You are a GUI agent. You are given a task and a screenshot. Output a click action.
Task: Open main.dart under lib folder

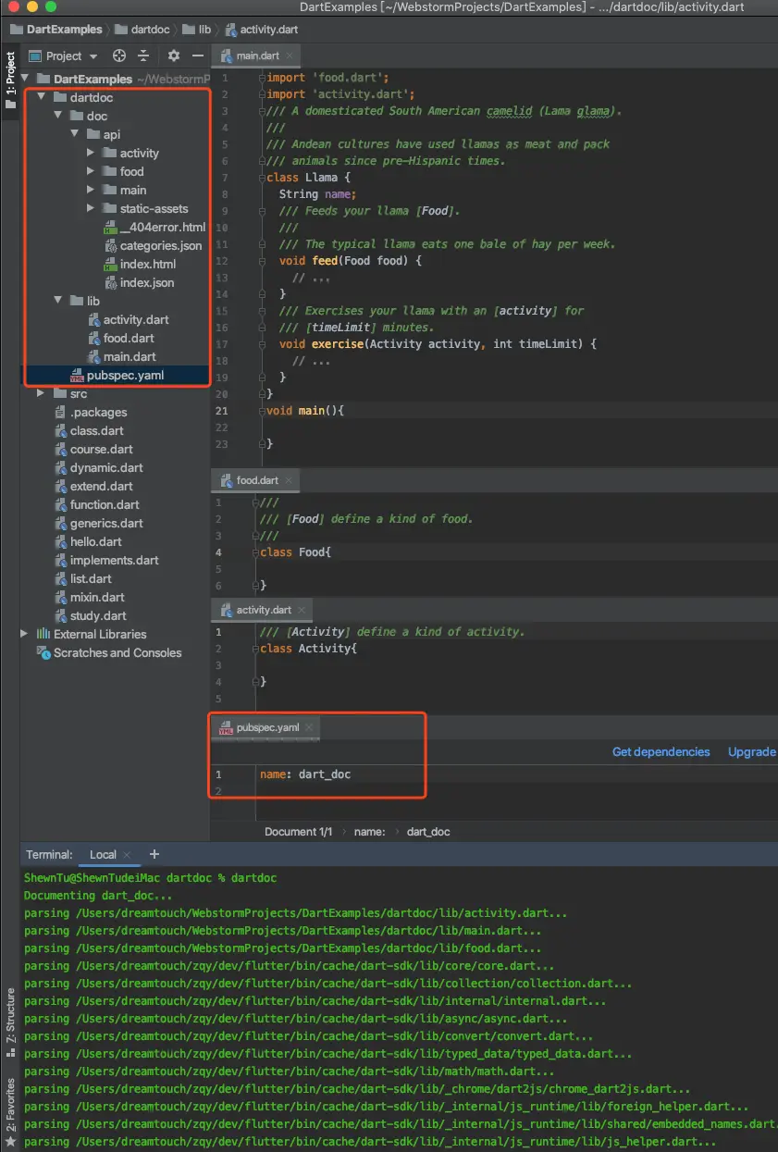pos(122,357)
